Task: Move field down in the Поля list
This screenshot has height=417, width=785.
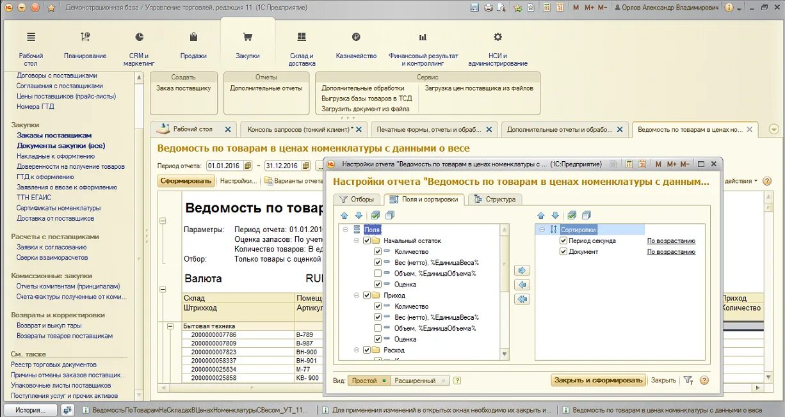Action: pyautogui.click(x=358, y=216)
